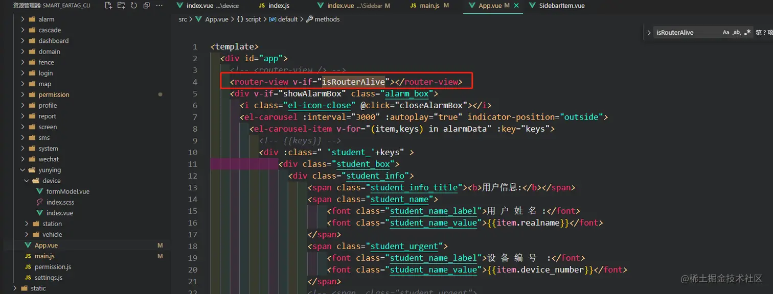Click the Sass icon beside index.scss
This screenshot has width=773, height=294.
coord(40,202)
